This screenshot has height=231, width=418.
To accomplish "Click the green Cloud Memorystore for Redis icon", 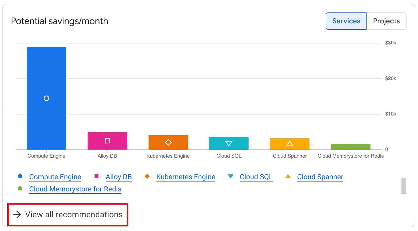I will pyautogui.click(x=20, y=188).
